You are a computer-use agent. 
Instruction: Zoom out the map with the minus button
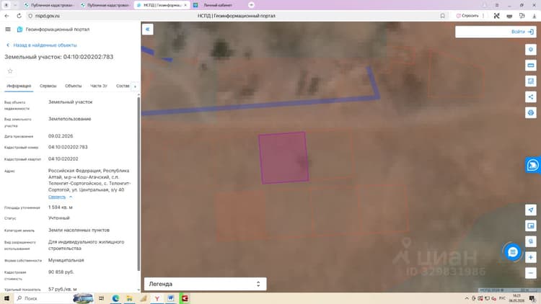[531, 273]
